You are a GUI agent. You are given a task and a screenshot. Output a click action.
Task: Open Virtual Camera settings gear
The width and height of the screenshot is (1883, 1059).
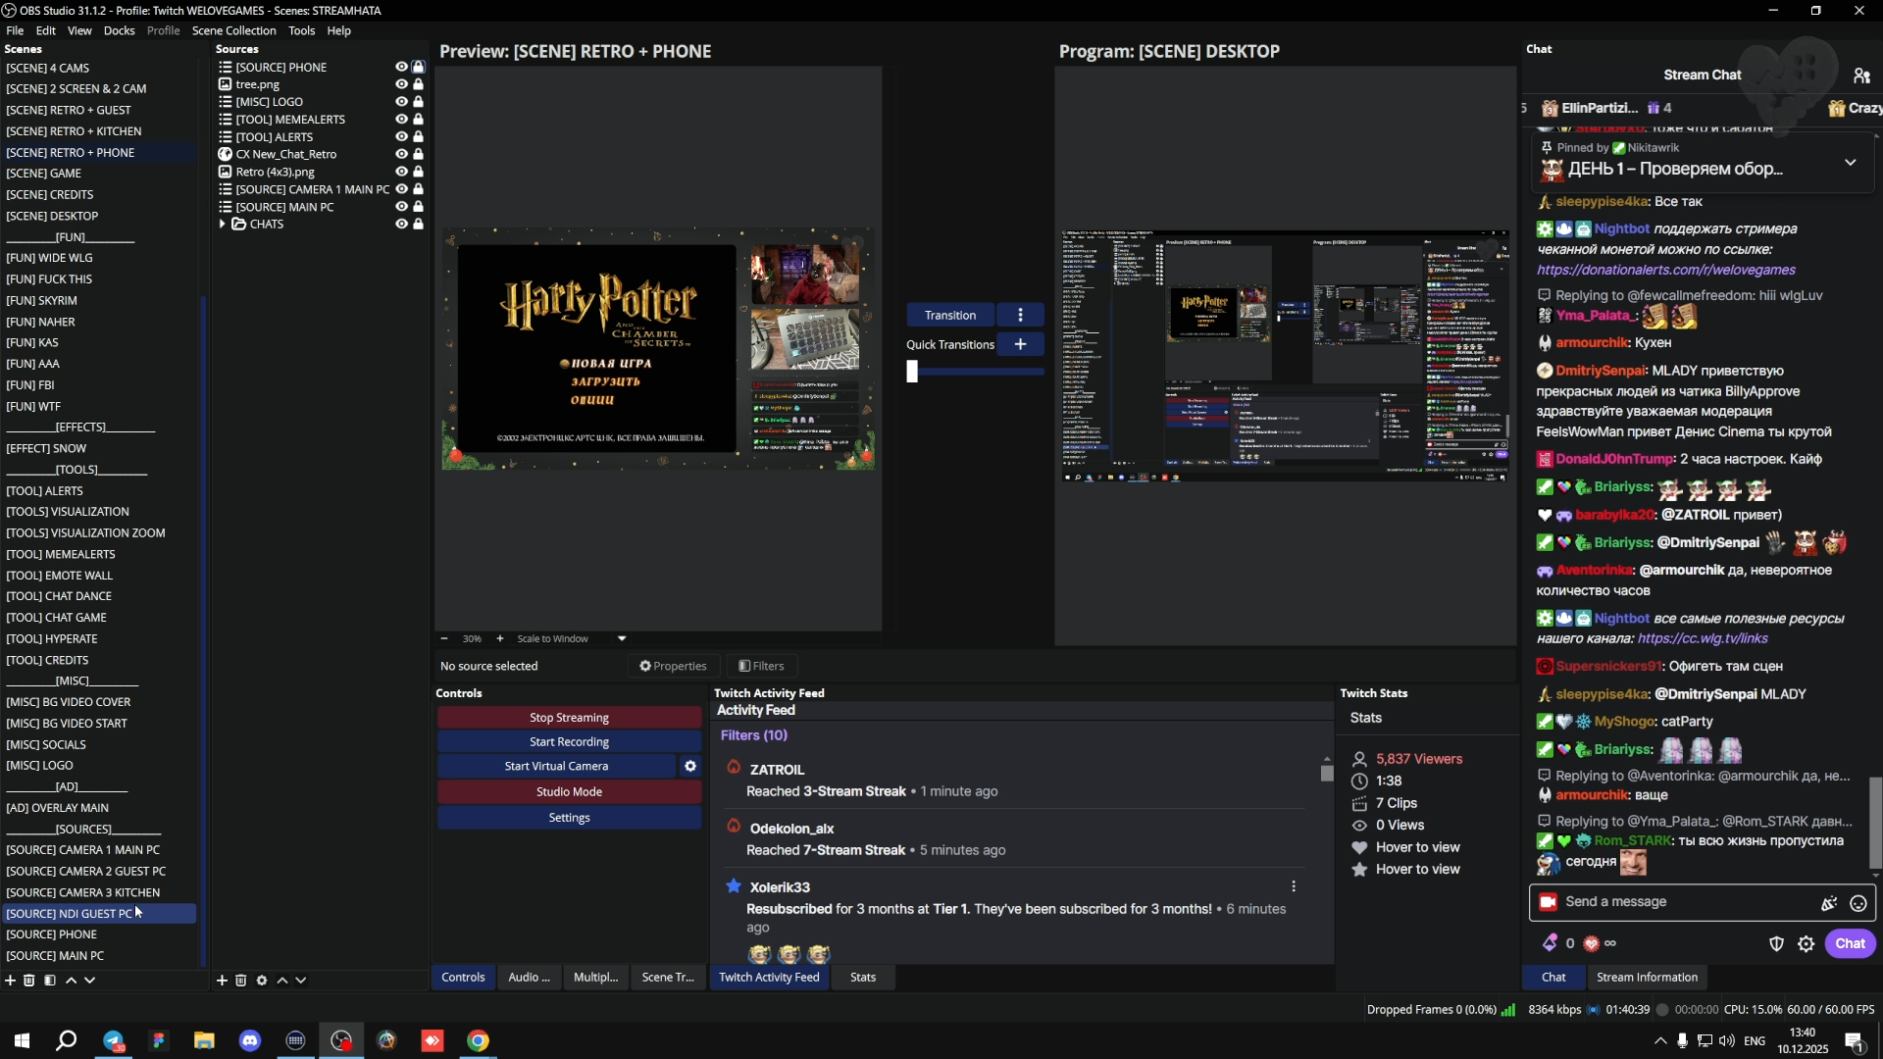690,767
